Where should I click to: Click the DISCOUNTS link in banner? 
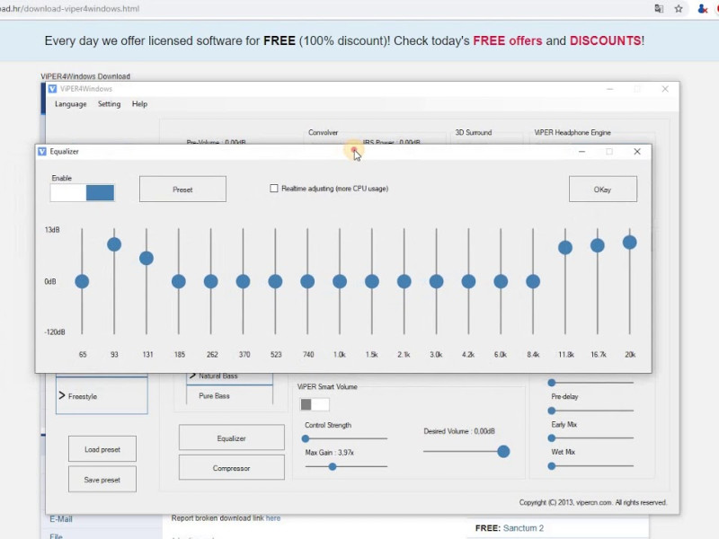605,40
